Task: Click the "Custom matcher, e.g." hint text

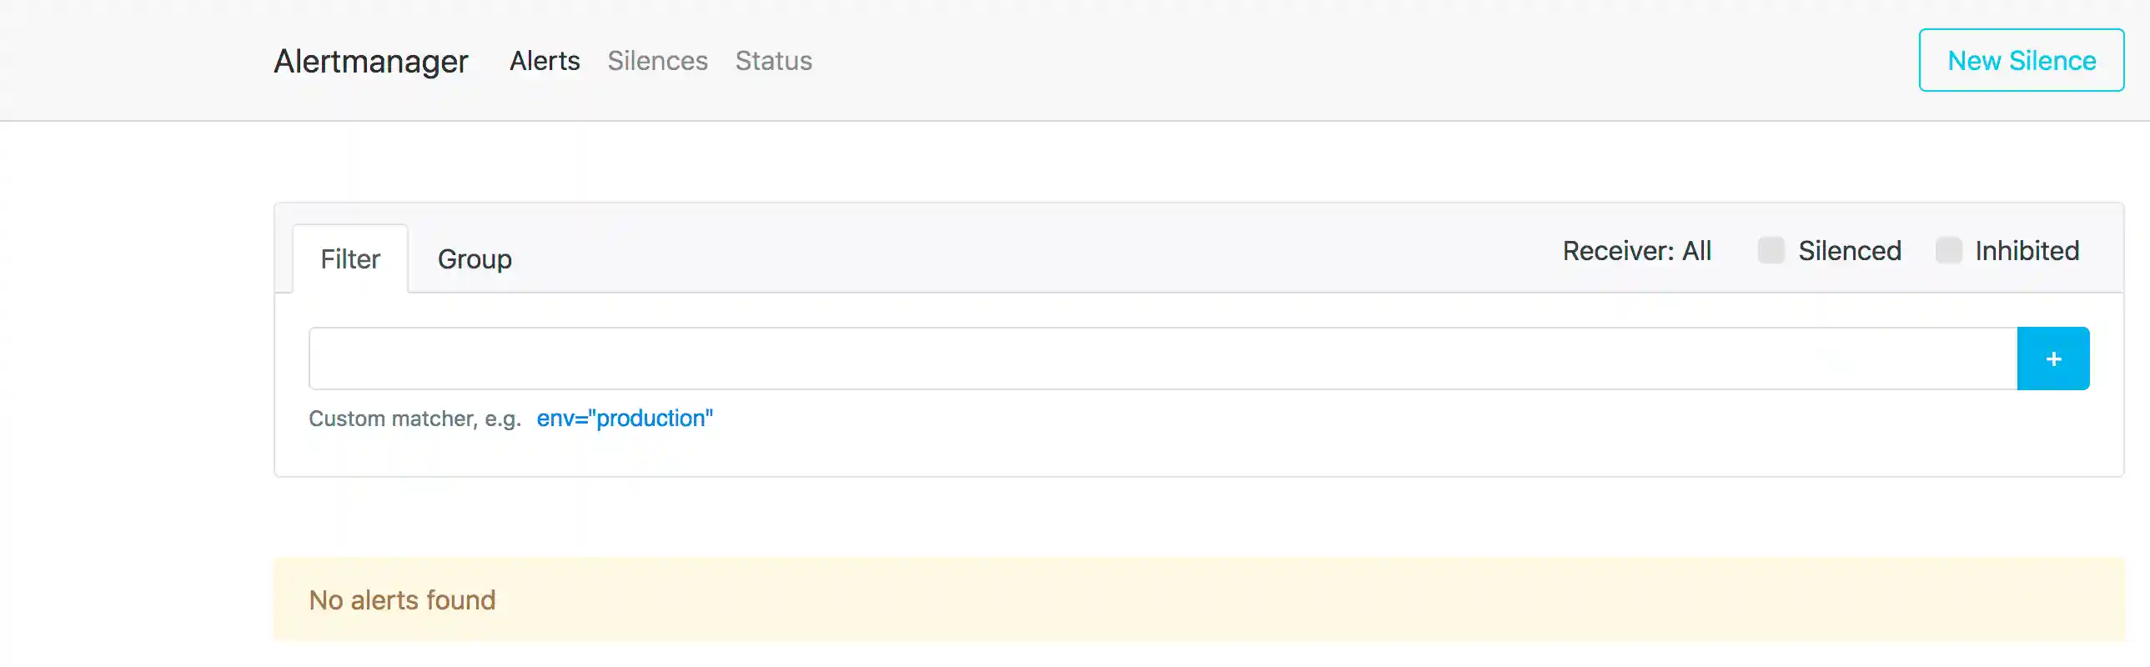Action: coord(414,419)
